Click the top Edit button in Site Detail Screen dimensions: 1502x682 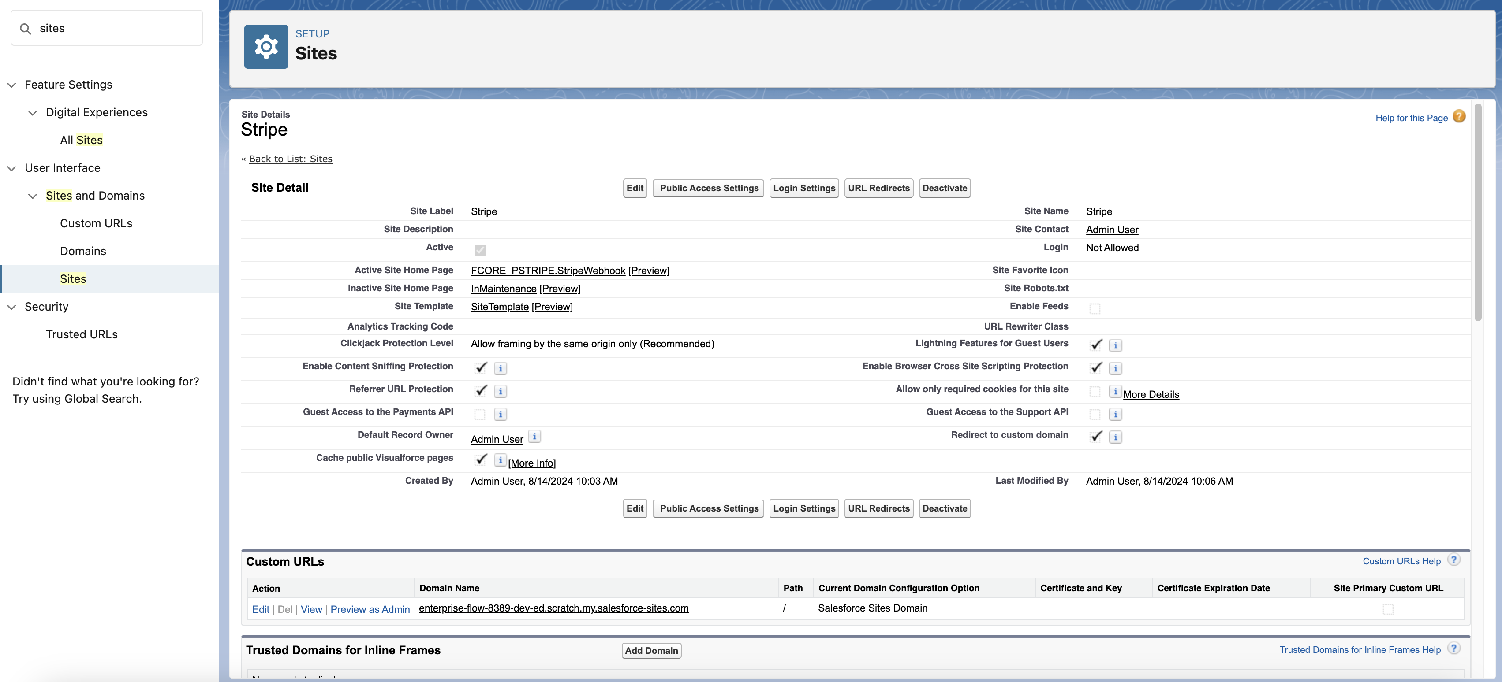coord(635,188)
